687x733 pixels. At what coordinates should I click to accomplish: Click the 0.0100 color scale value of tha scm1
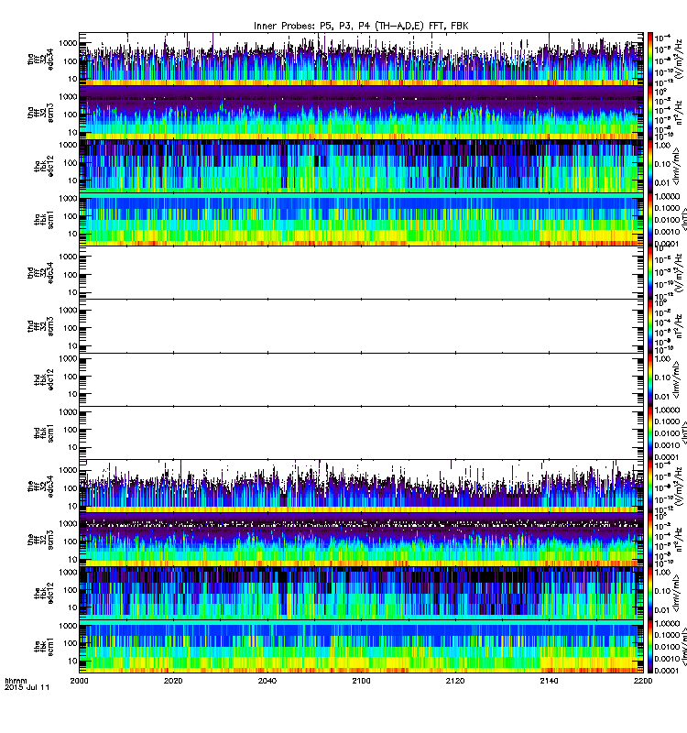pos(667,220)
